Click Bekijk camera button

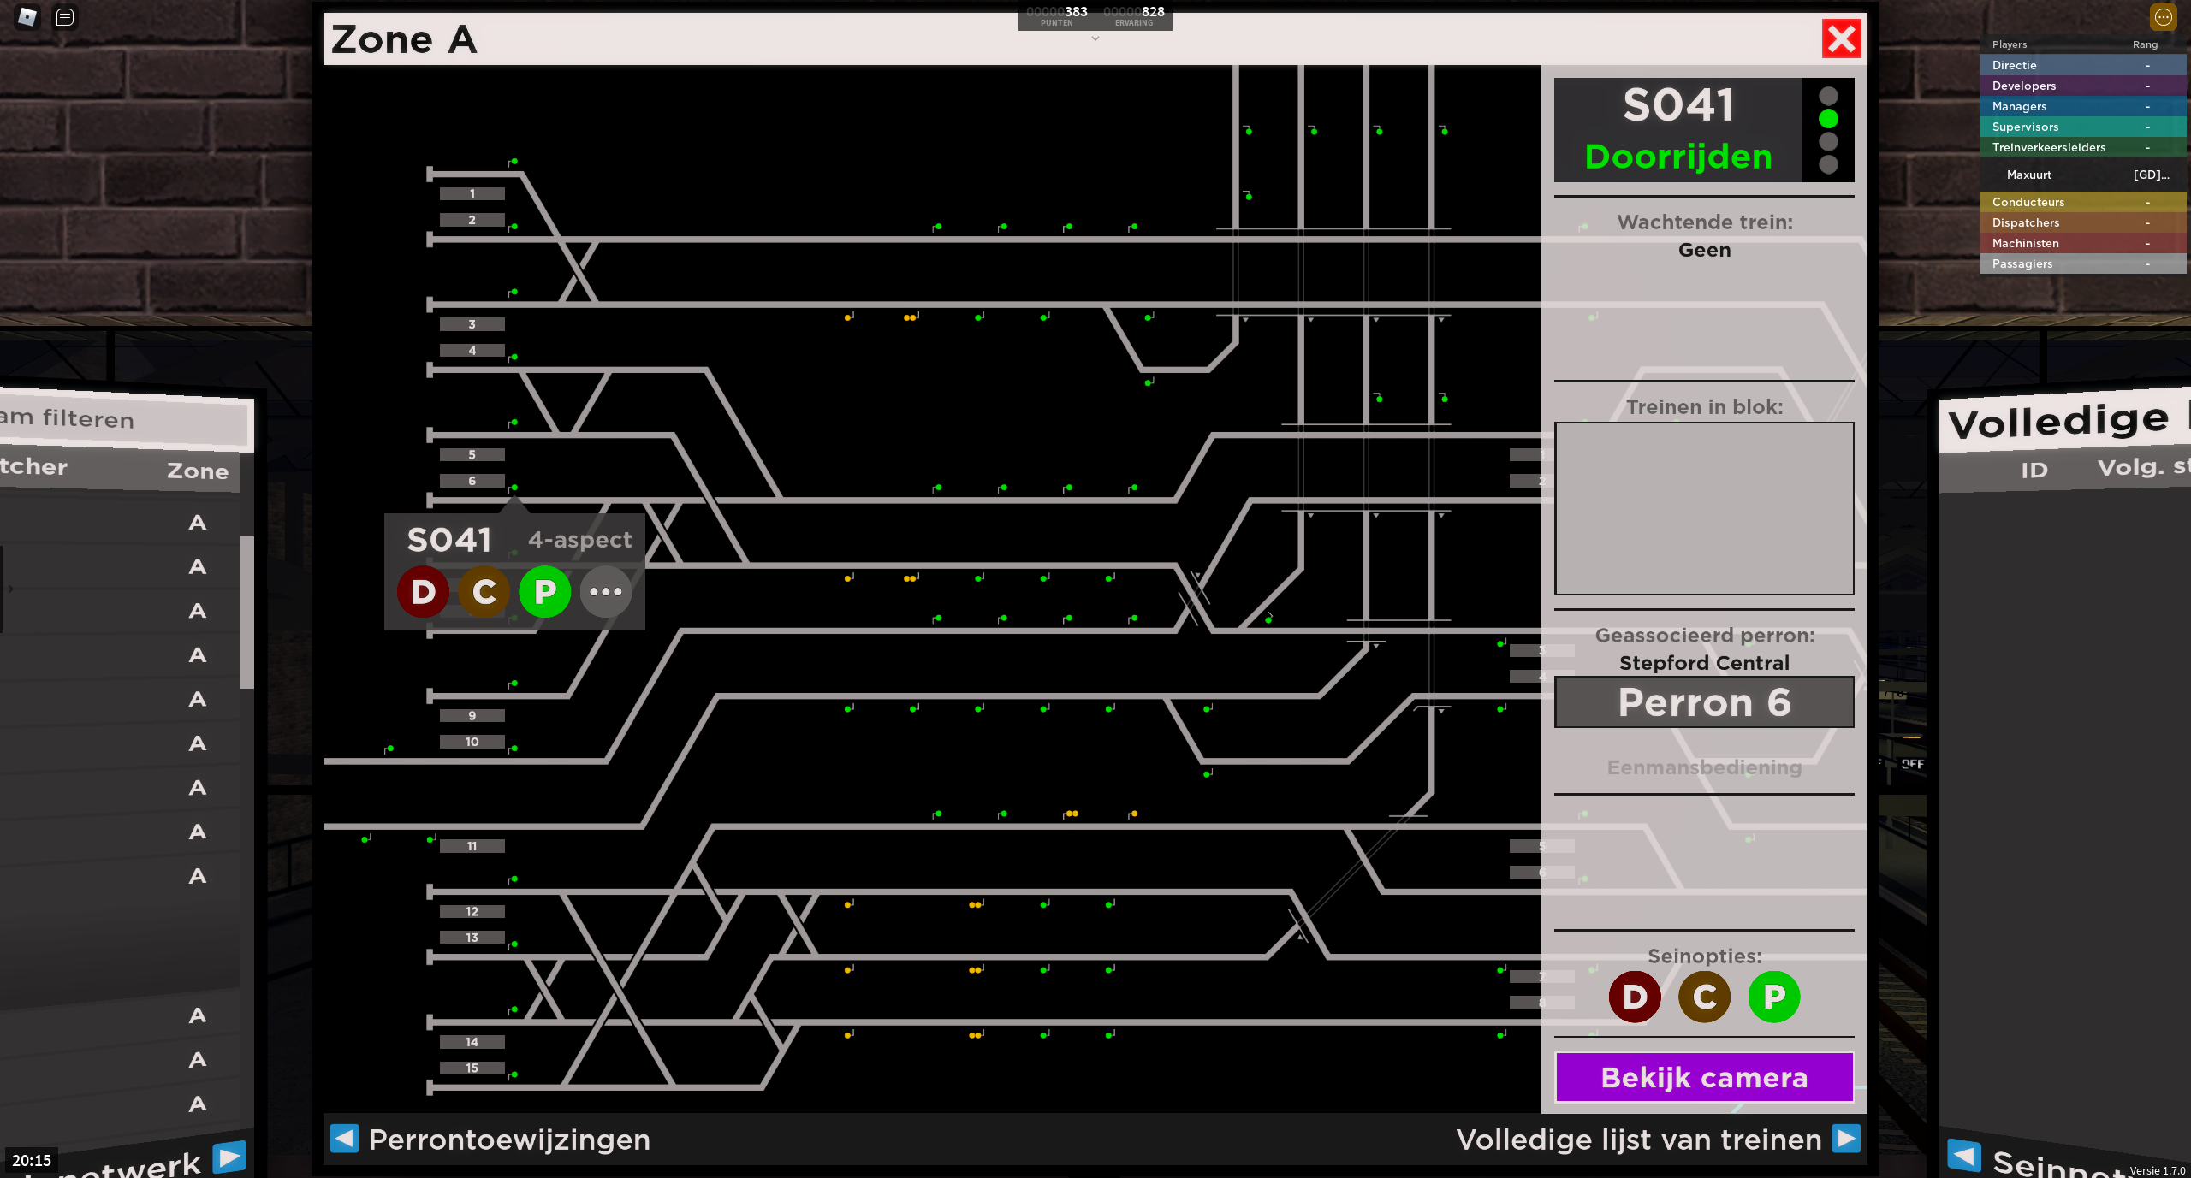click(x=1704, y=1078)
